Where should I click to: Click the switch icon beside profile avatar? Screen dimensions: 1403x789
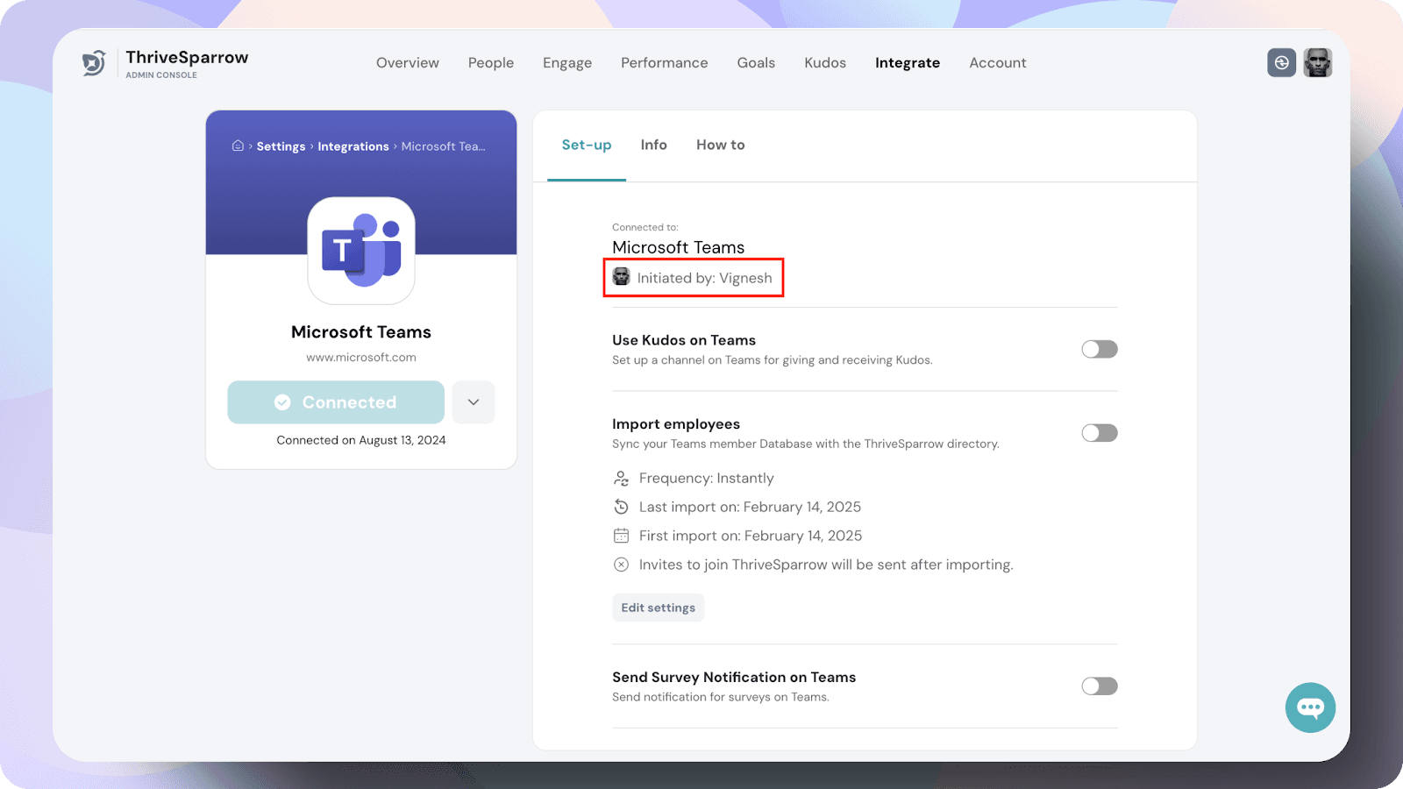(1281, 63)
